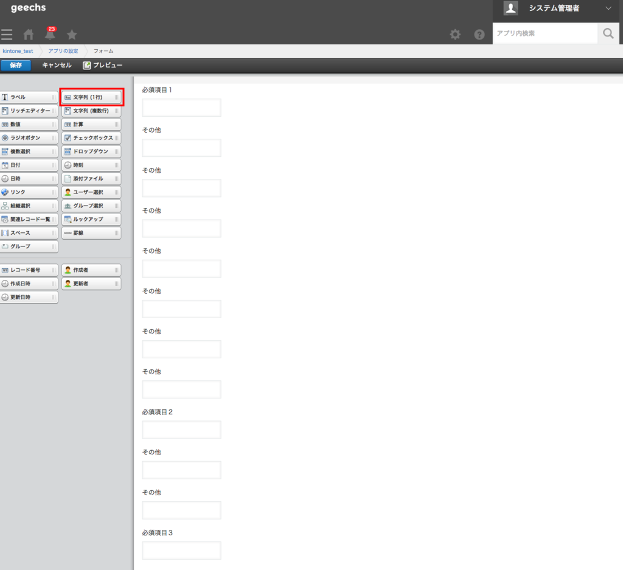Screen dimensions: 623x570
Task: Open the hamburger menu icon
Action: [7, 35]
